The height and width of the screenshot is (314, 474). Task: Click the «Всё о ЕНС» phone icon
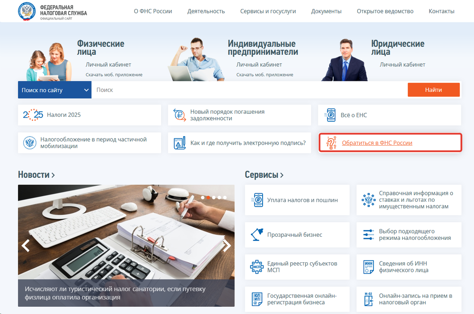tap(331, 115)
